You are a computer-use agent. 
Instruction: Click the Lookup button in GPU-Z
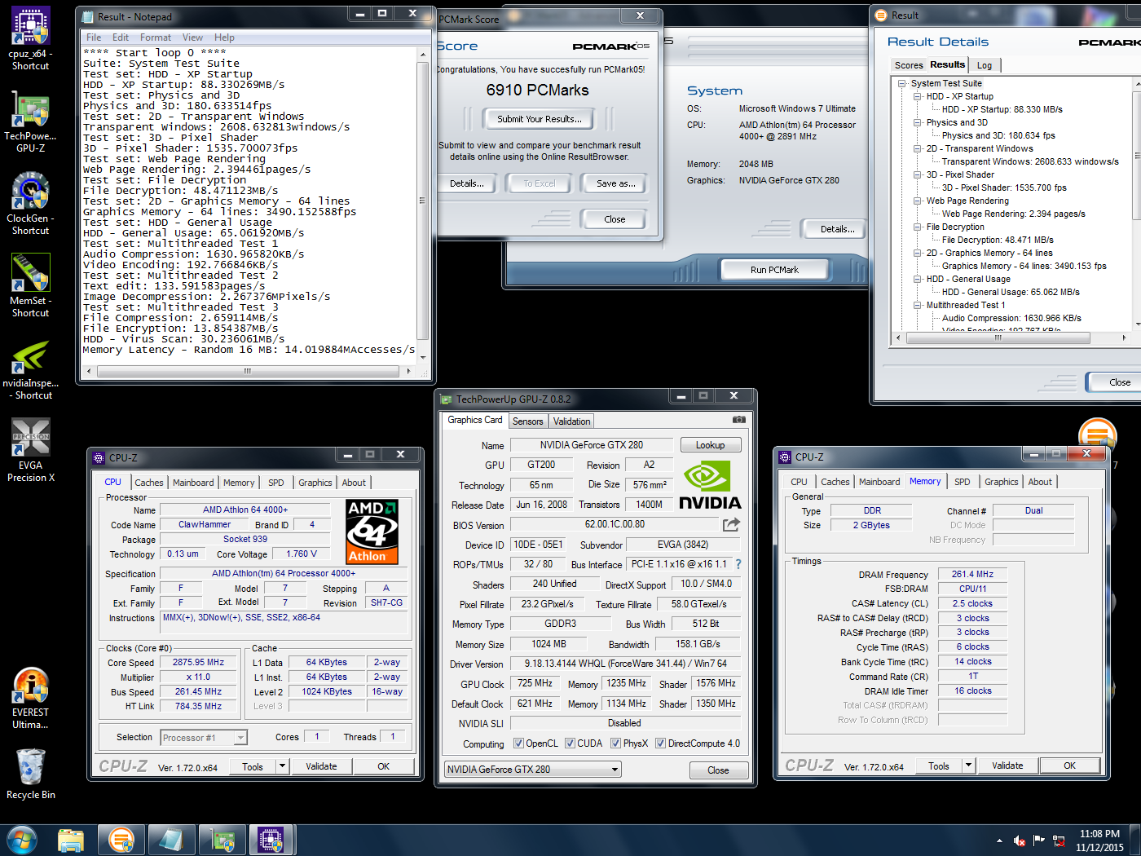click(710, 445)
